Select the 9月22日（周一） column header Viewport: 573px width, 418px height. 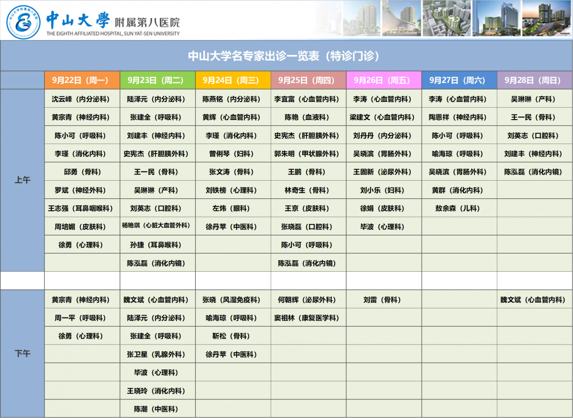tap(82, 80)
